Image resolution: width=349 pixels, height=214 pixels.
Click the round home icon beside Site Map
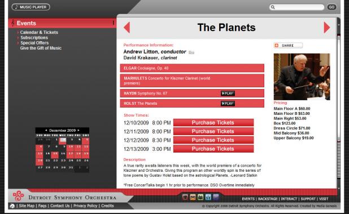coord(12,206)
